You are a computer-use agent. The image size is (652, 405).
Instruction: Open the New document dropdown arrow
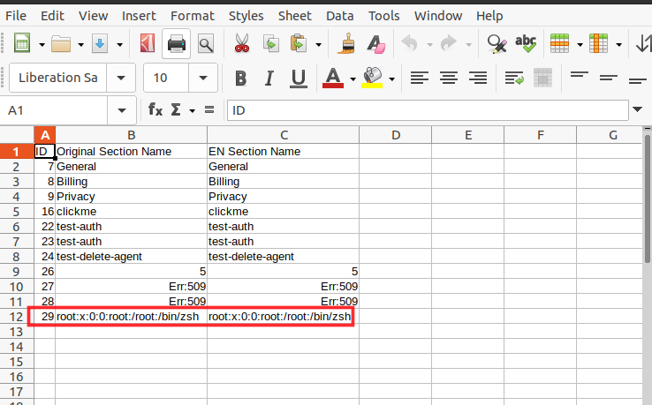(42, 44)
